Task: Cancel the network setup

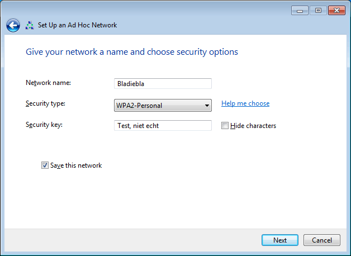Action: [x=321, y=240]
